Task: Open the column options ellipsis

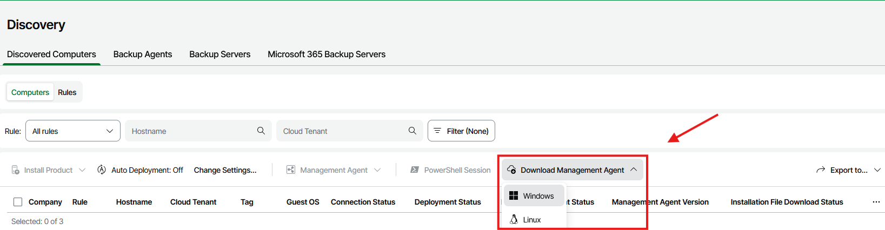Action: (x=876, y=202)
